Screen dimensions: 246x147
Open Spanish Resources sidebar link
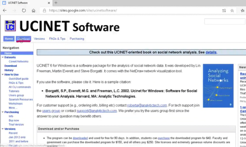coord(21,99)
